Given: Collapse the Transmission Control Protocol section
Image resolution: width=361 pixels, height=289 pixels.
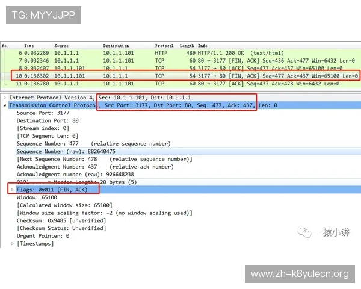Looking at the screenshot, I should 5,105.
